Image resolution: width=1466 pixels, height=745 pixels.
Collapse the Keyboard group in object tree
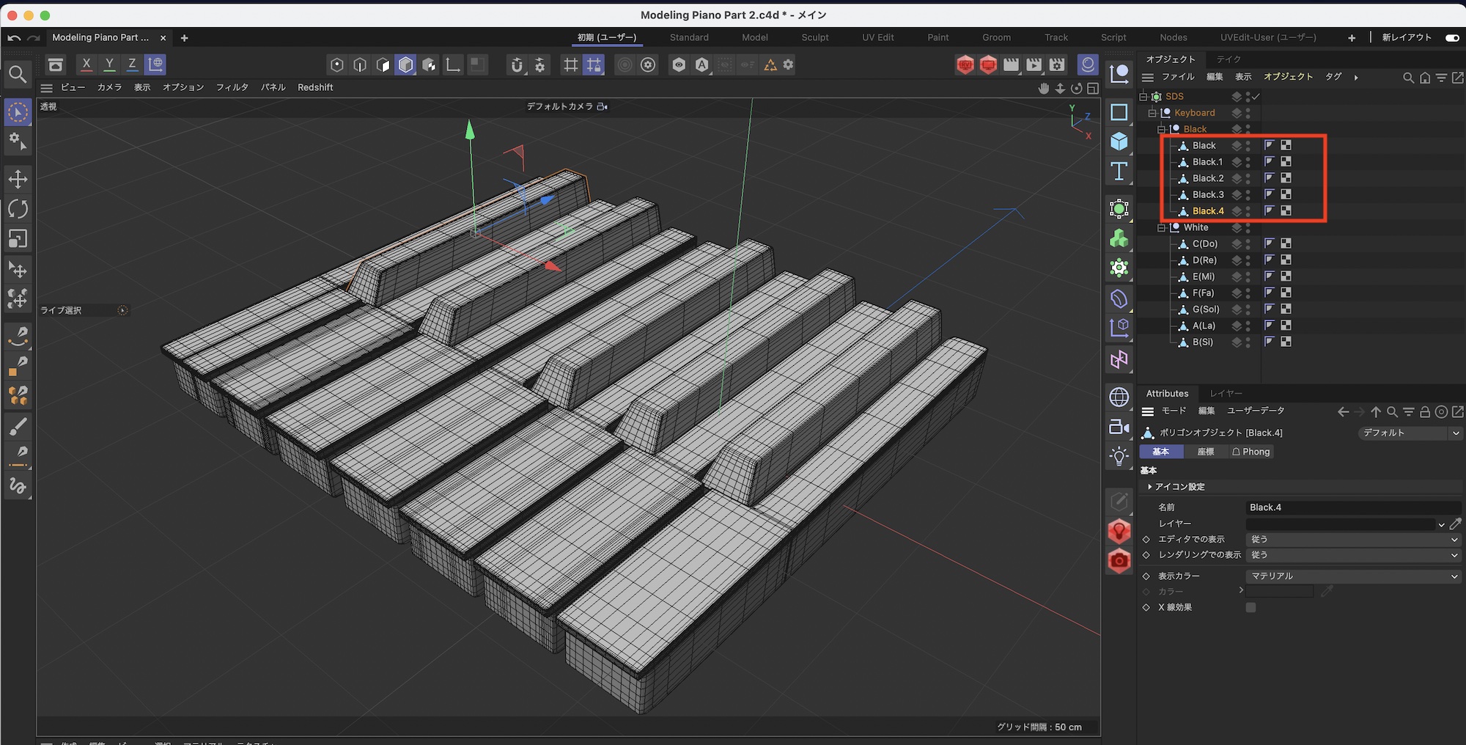pos(1152,113)
